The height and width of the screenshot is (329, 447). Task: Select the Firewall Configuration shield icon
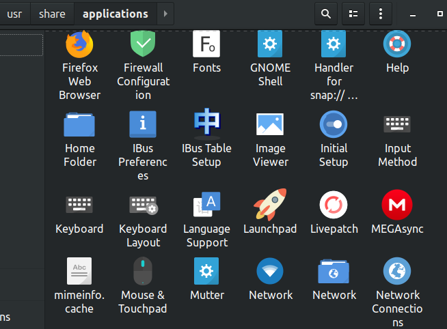click(x=143, y=44)
